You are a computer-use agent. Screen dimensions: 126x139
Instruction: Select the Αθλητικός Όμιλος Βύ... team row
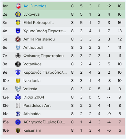coord(63,122)
